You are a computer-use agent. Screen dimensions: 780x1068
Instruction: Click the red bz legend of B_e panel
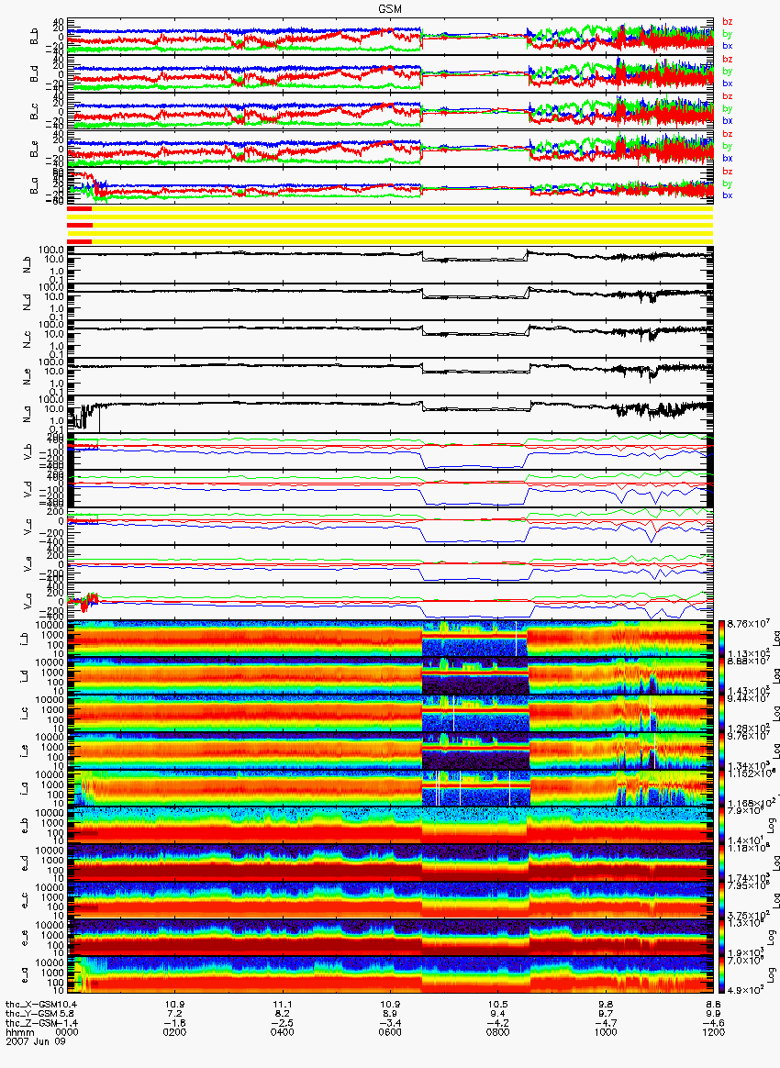click(x=728, y=134)
